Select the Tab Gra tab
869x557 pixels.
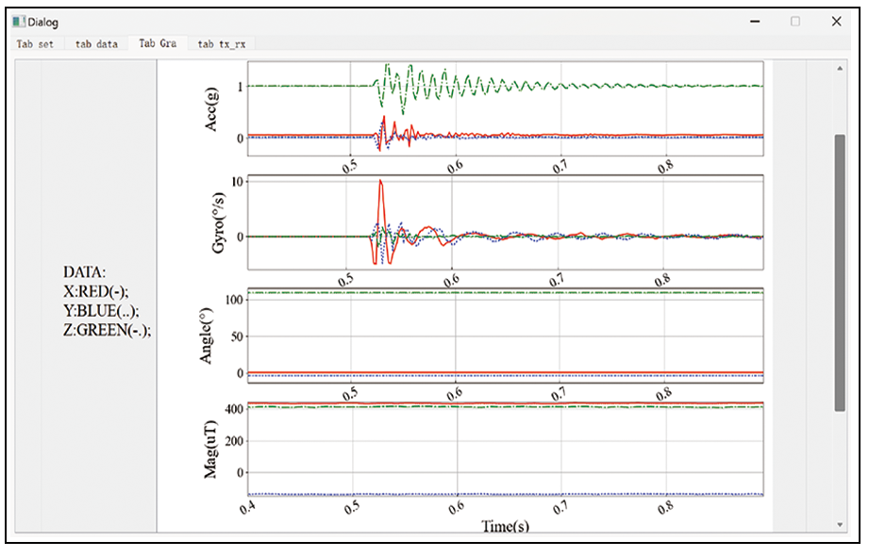click(x=158, y=43)
